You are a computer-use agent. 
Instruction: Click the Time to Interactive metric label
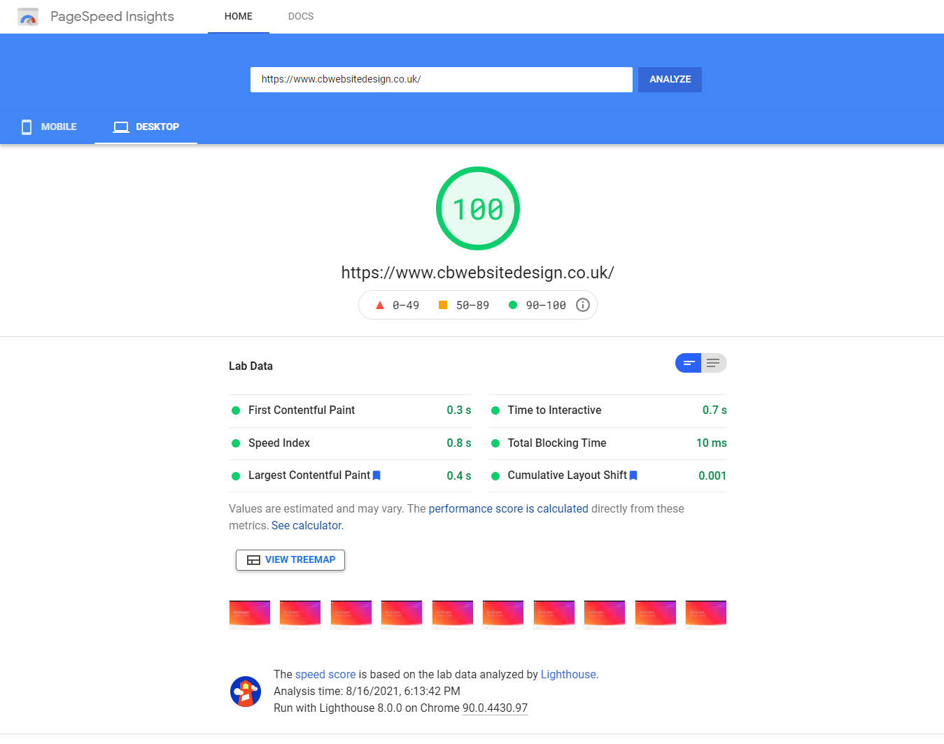(x=554, y=410)
